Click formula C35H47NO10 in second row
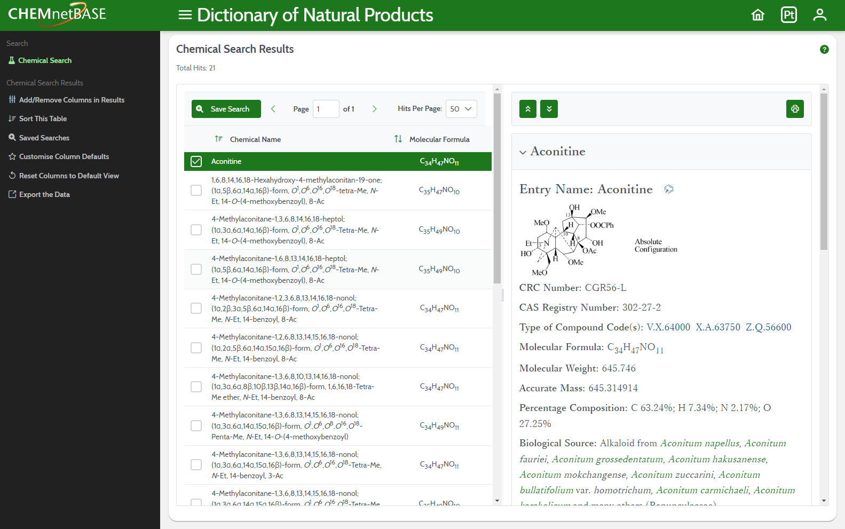The height and width of the screenshot is (529, 845). click(439, 191)
